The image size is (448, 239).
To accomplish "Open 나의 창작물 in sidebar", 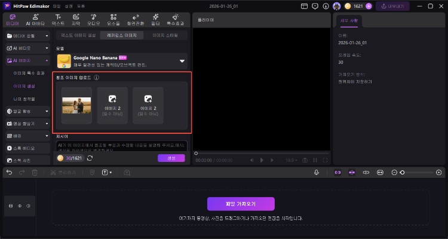I will (24, 99).
